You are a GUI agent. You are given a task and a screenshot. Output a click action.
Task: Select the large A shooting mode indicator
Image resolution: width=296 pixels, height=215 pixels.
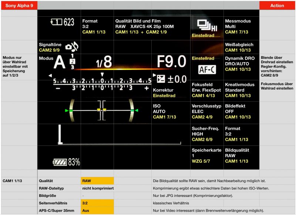pos(60,63)
